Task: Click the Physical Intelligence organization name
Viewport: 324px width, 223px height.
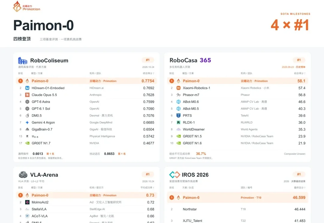Action: coord(102,136)
